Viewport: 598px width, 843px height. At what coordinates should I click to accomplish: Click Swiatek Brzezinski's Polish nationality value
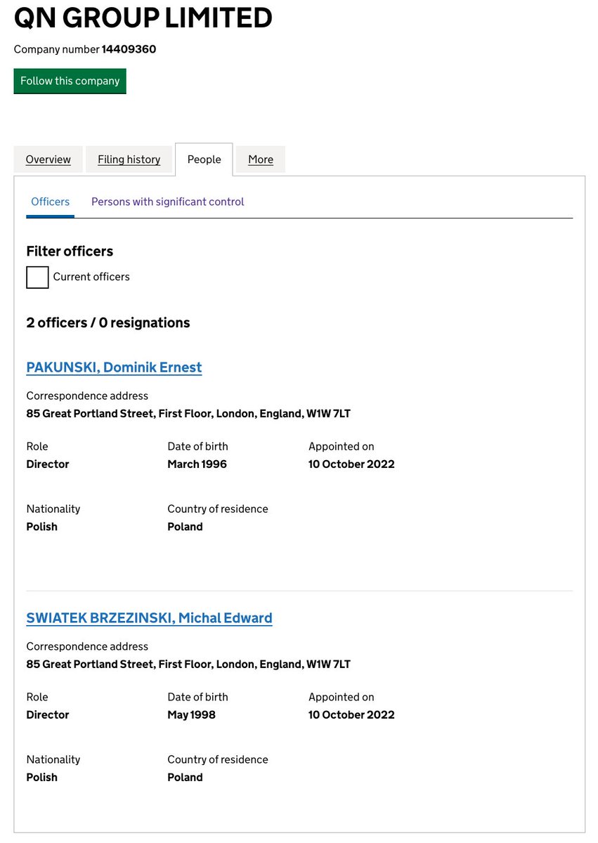pos(42,778)
